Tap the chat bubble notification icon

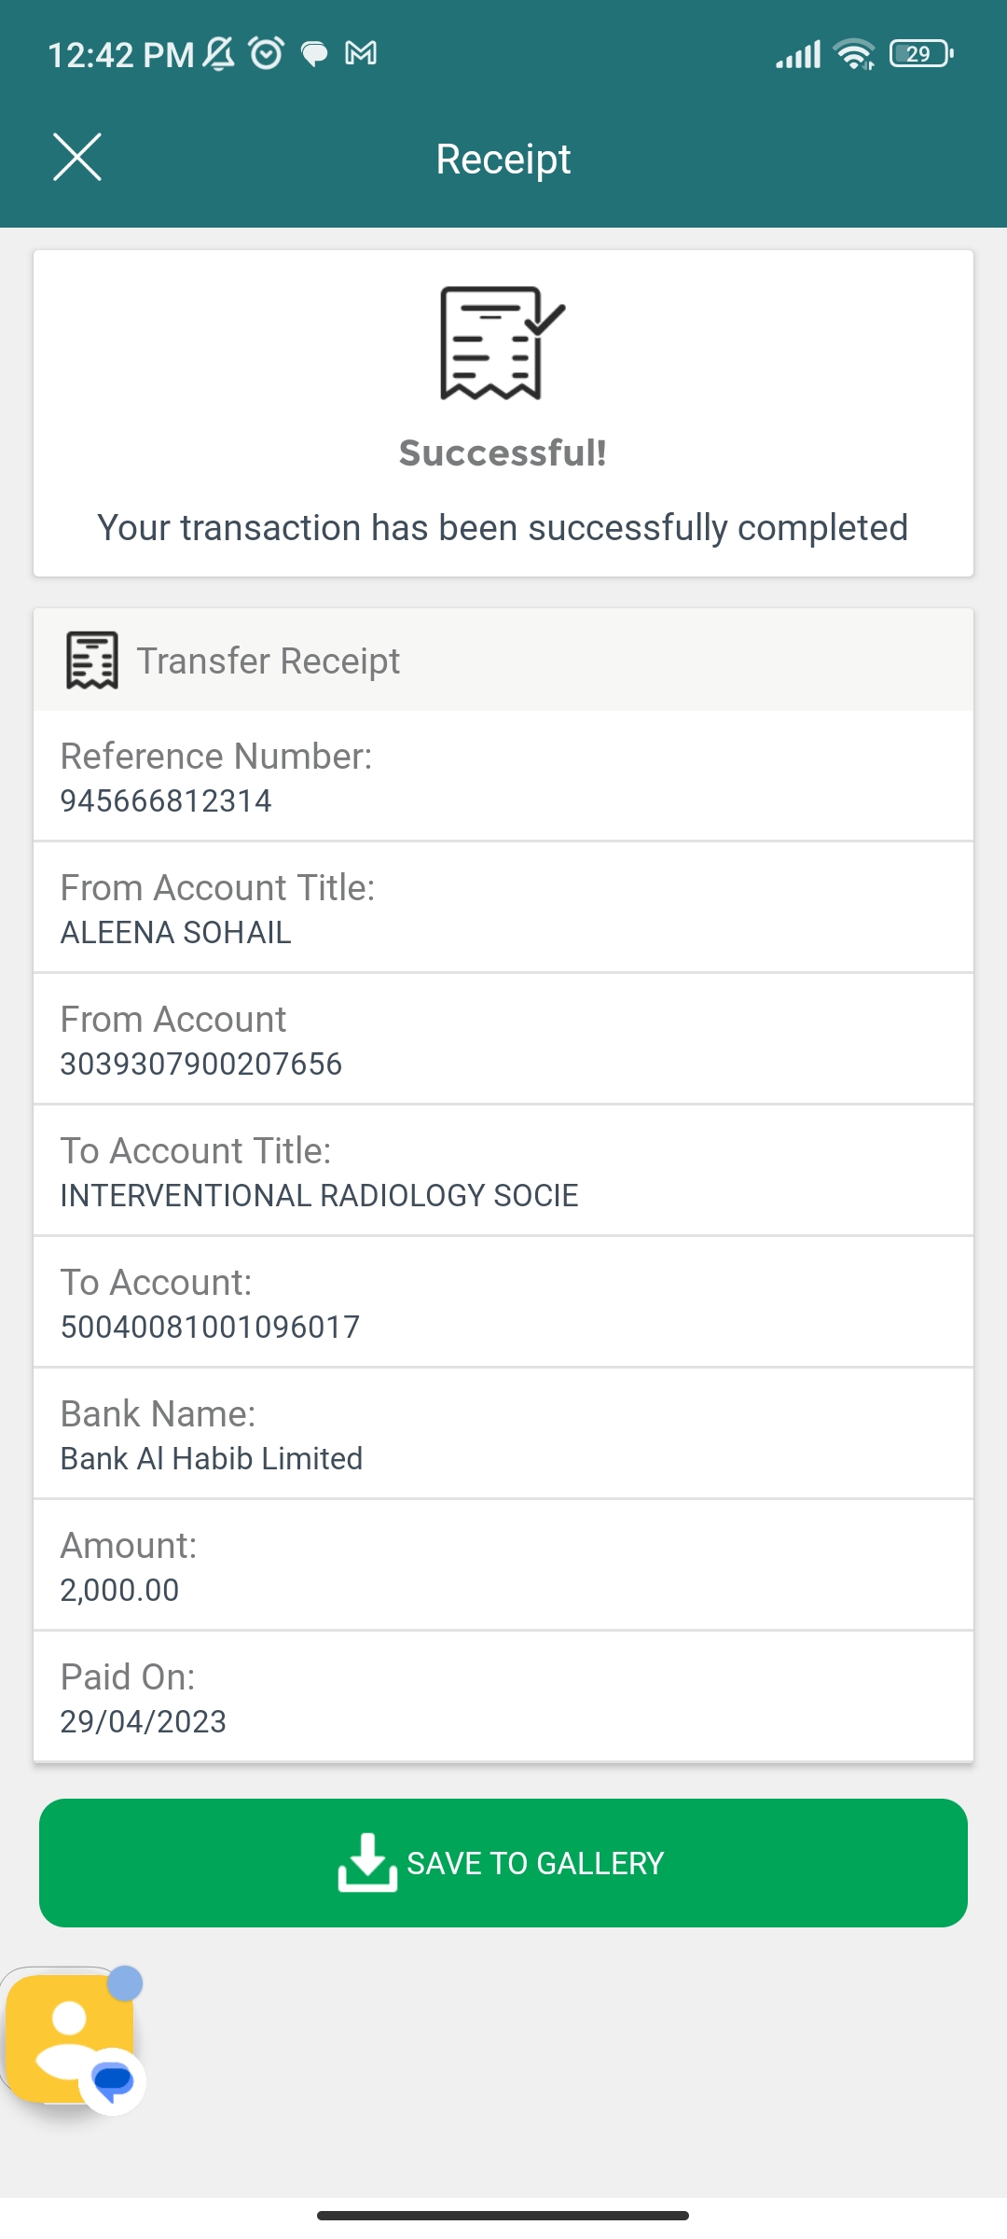[x=314, y=54]
